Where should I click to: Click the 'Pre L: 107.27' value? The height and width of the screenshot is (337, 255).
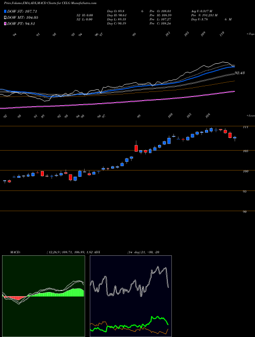pyautogui.click(x=160, y=19)
